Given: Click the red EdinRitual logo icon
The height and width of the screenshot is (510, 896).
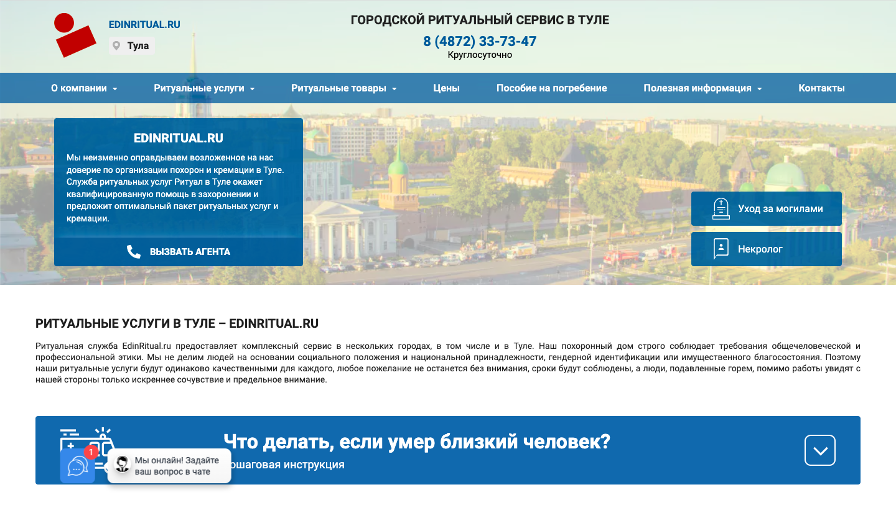Looking at the screenshot, I should [x=75, y=35].
